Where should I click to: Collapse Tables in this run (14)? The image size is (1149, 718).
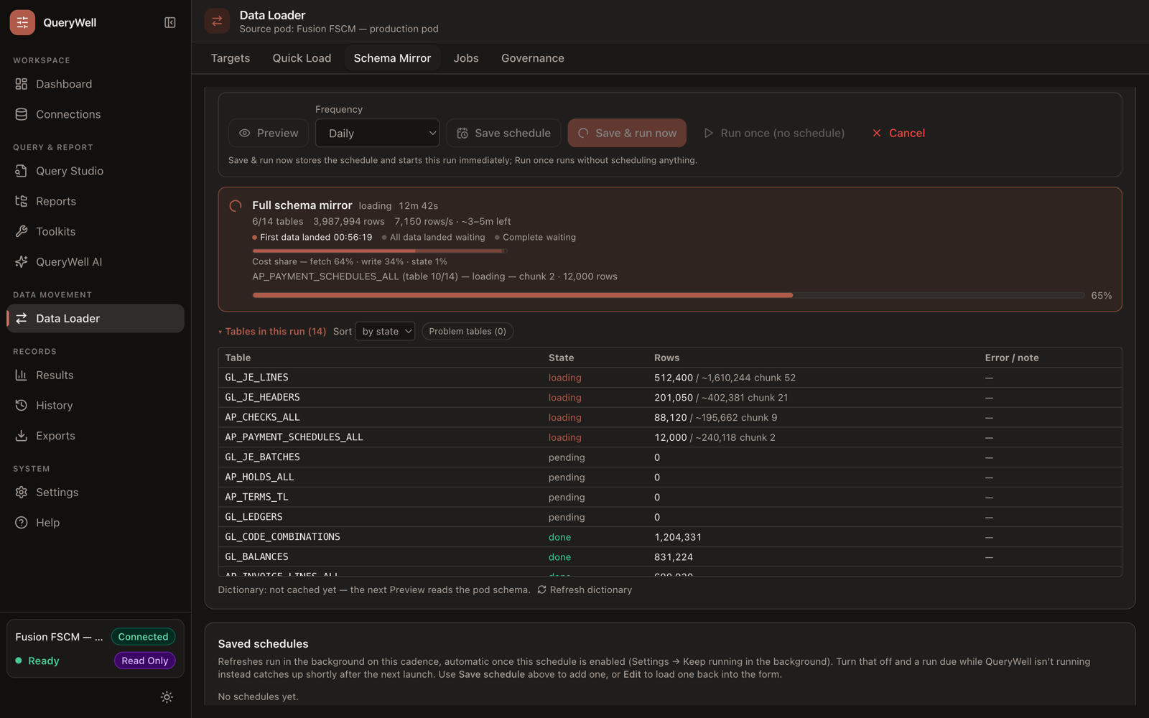pos(272,331)
